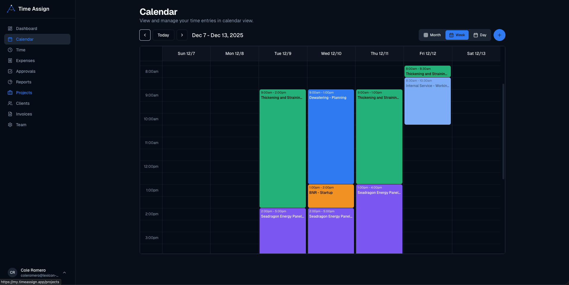Navigate to Invoices in sidebar
Viewport: 569px width, 285px height.
tap(37, 114)
